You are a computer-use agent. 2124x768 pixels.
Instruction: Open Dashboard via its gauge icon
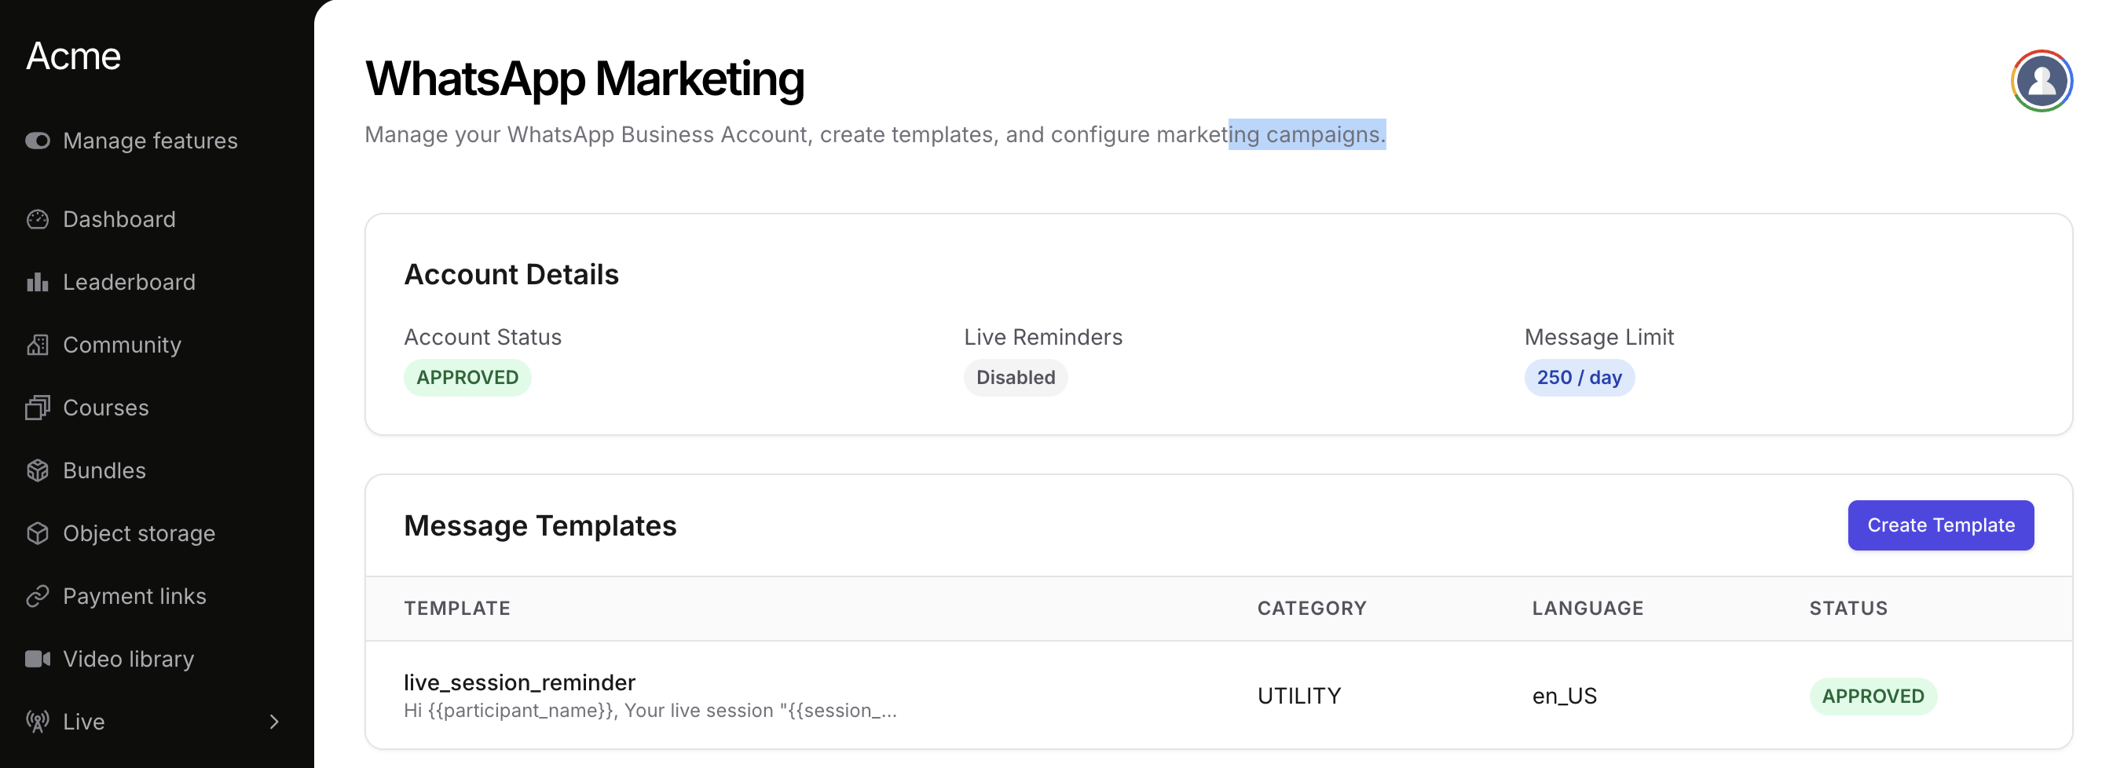(x=37, y=219)
